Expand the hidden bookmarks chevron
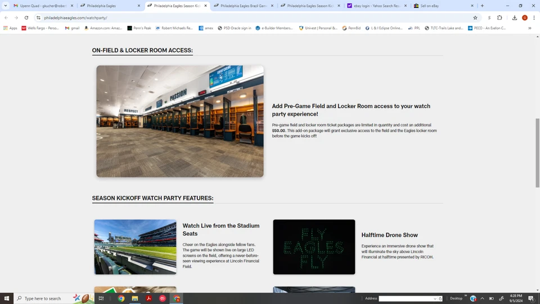This screenshot has height=304, width=540. [530, 28]
